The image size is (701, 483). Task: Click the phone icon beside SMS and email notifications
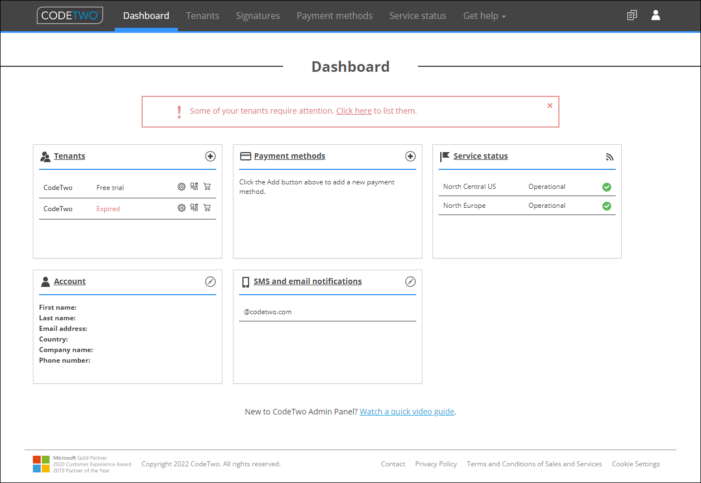click(x=245, y=282)
